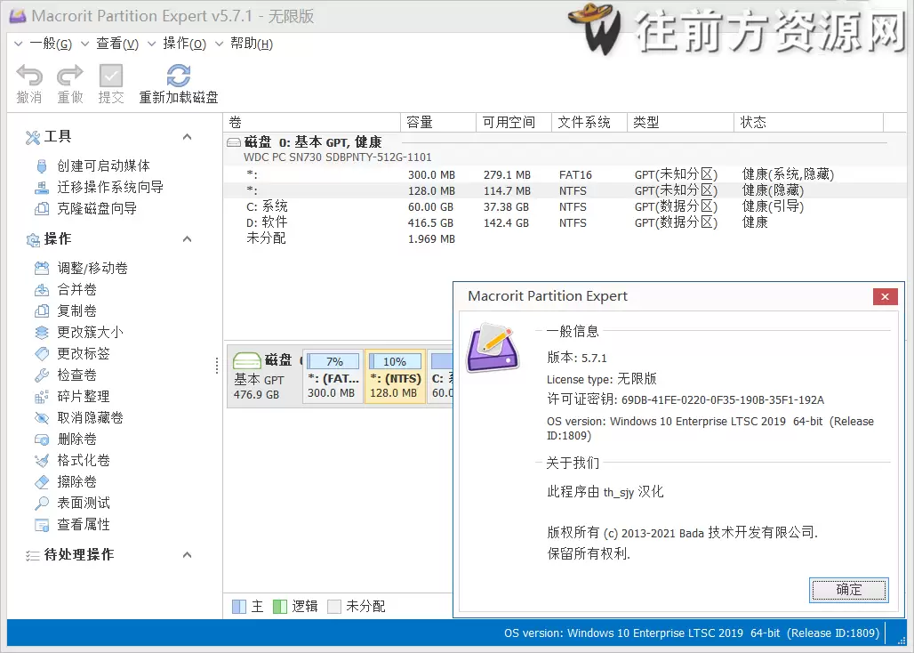Collapse the 操作 operations section
The height and width of the screenshot is (653, 914).
click(x=187, y=239)
